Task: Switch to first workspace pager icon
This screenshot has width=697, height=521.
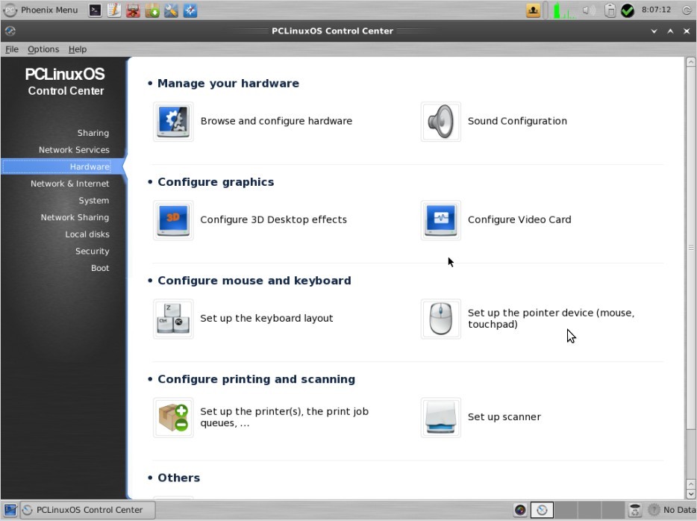Action: [542, 510]
